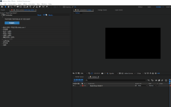Click the motion blur enable icon in the timeline
Viewport: 171px width, 107px height.
(162, 80)
